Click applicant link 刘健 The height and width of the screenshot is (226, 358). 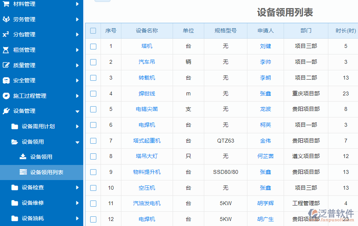266,46
